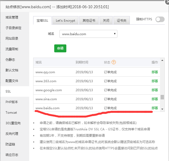Select the 关闭 tab
Screen dimensions: 169x161
click(106, 20)
